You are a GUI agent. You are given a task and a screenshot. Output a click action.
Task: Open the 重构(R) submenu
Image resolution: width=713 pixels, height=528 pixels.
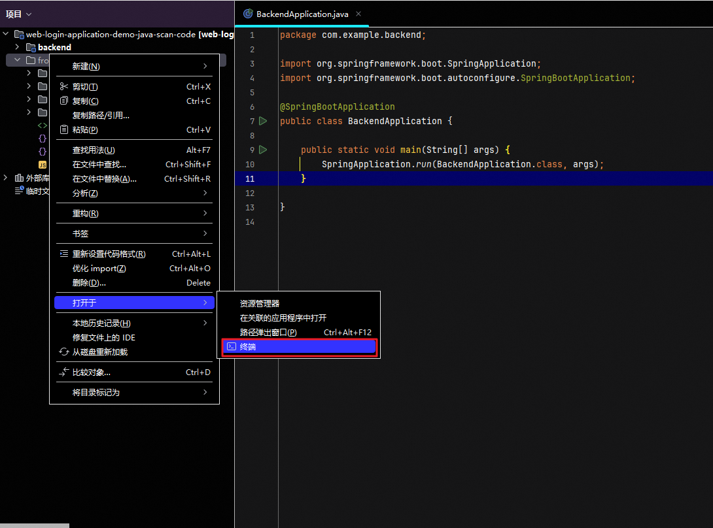pyautogui.click(x=134, y=214)
